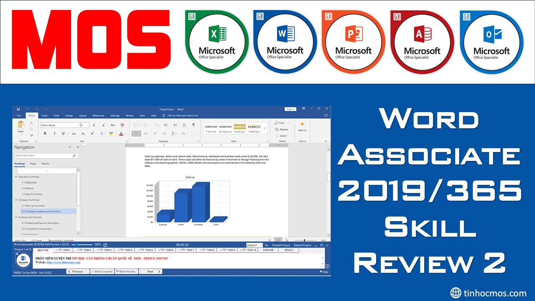Click the tinhocmos.com website link

pos(63,262)
